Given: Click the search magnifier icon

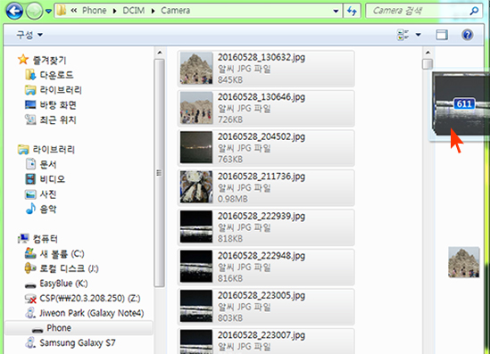Looking at the screenshot, I should pos(474,11).
